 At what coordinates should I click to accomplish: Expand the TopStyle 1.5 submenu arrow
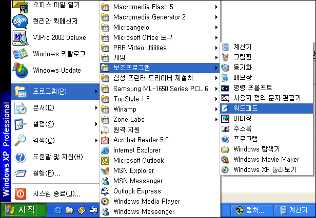coord(216,99)
